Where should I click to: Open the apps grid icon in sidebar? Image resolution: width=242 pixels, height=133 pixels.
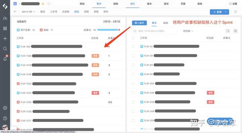coord(5,29)
